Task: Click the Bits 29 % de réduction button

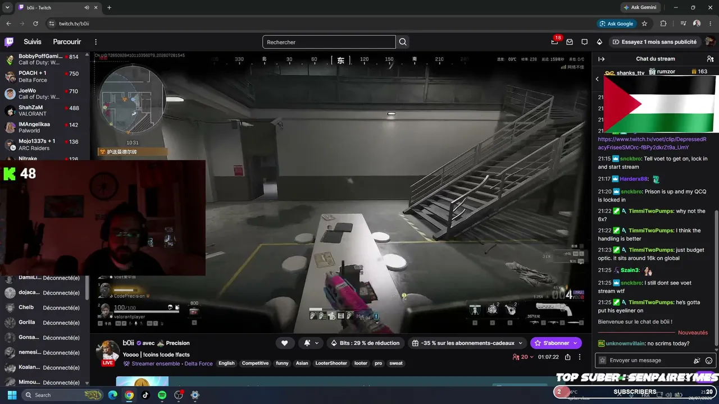Action: 365,343
